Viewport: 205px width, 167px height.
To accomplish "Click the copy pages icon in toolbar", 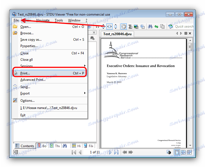I will [x=162, y=26].
